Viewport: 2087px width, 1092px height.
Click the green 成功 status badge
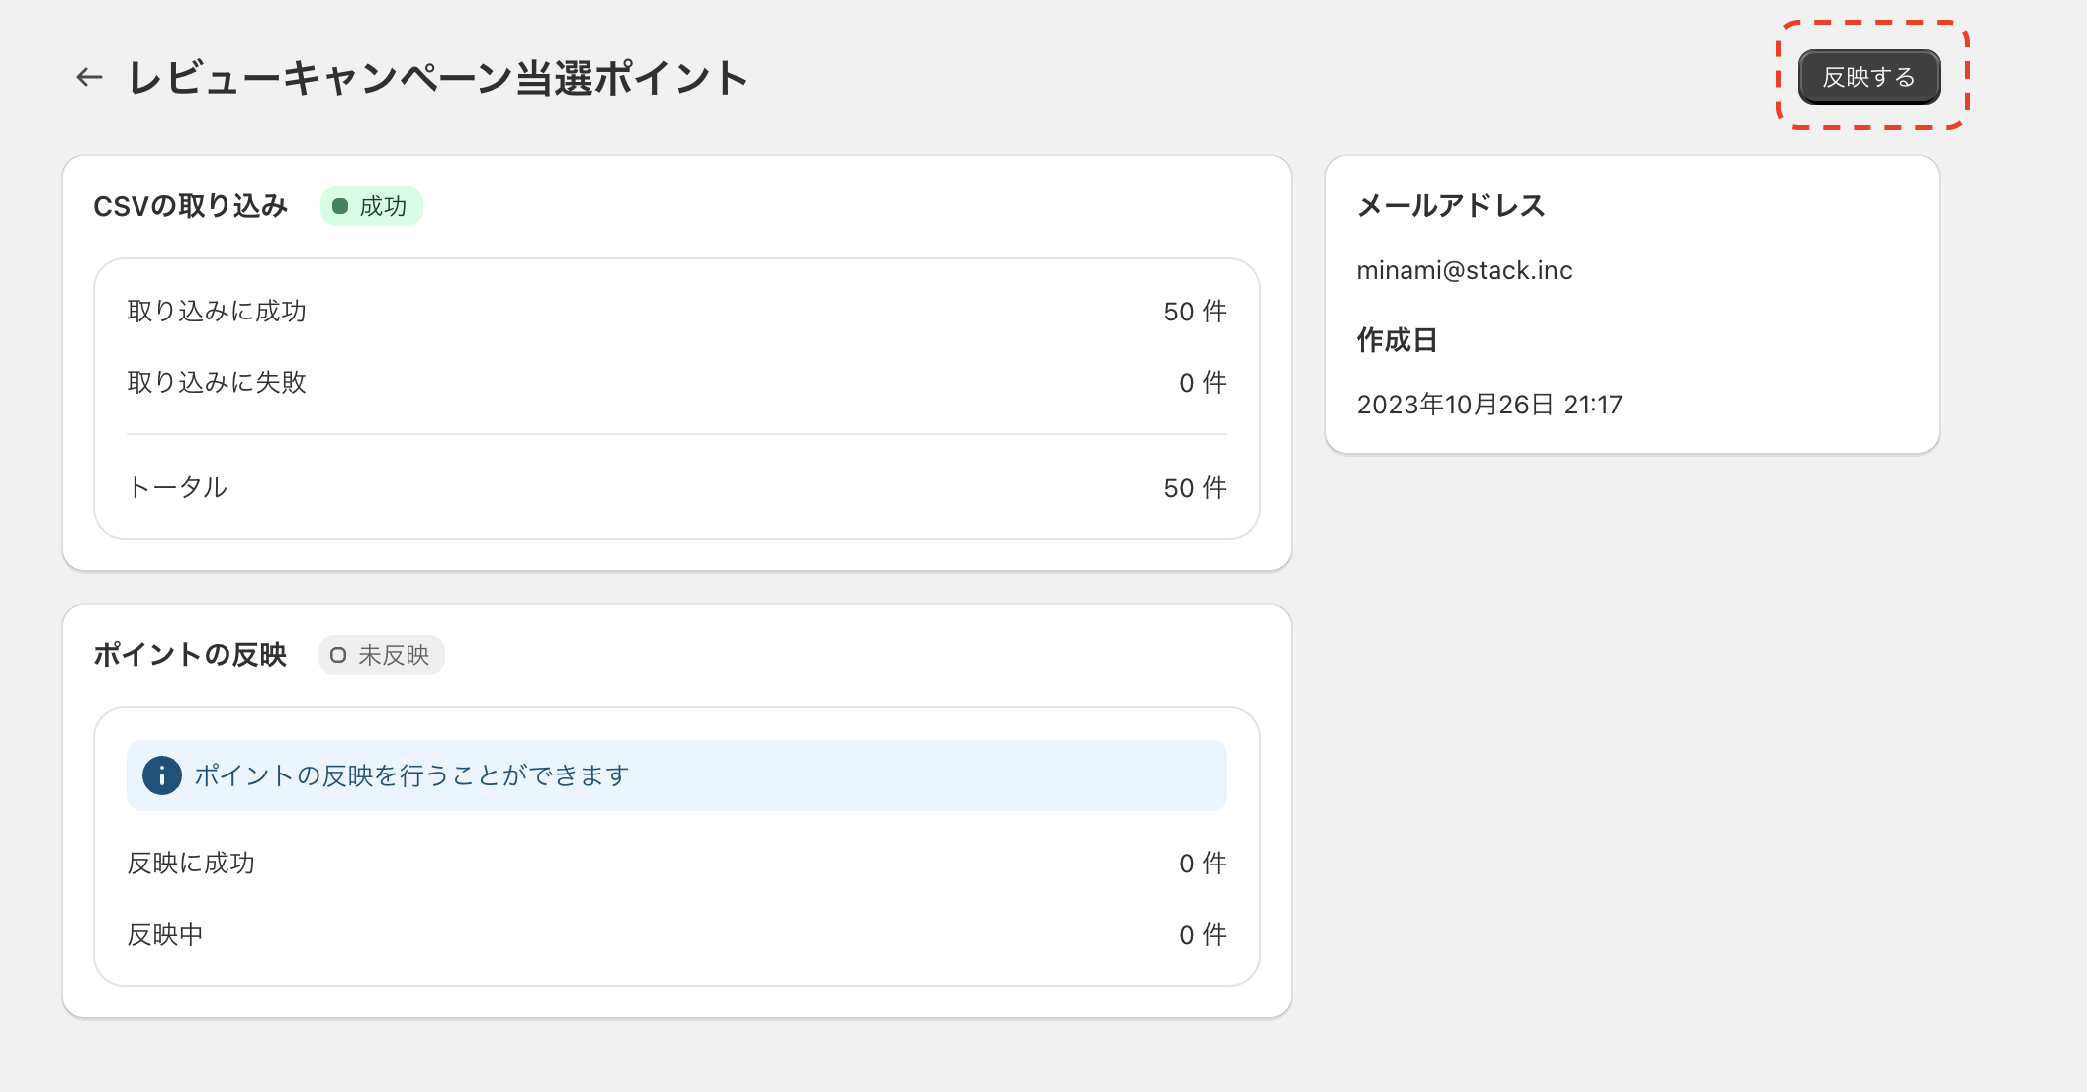tap(372, 206)
